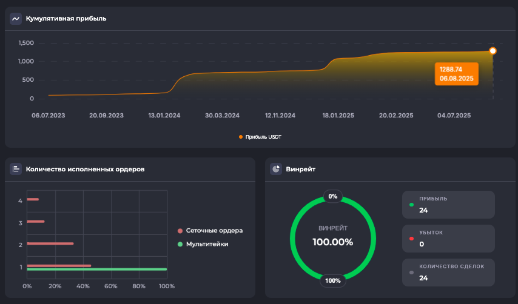Click the red grid-order bar at level 2
Viewport: 518px width, 304px height.
coord(50,243)
